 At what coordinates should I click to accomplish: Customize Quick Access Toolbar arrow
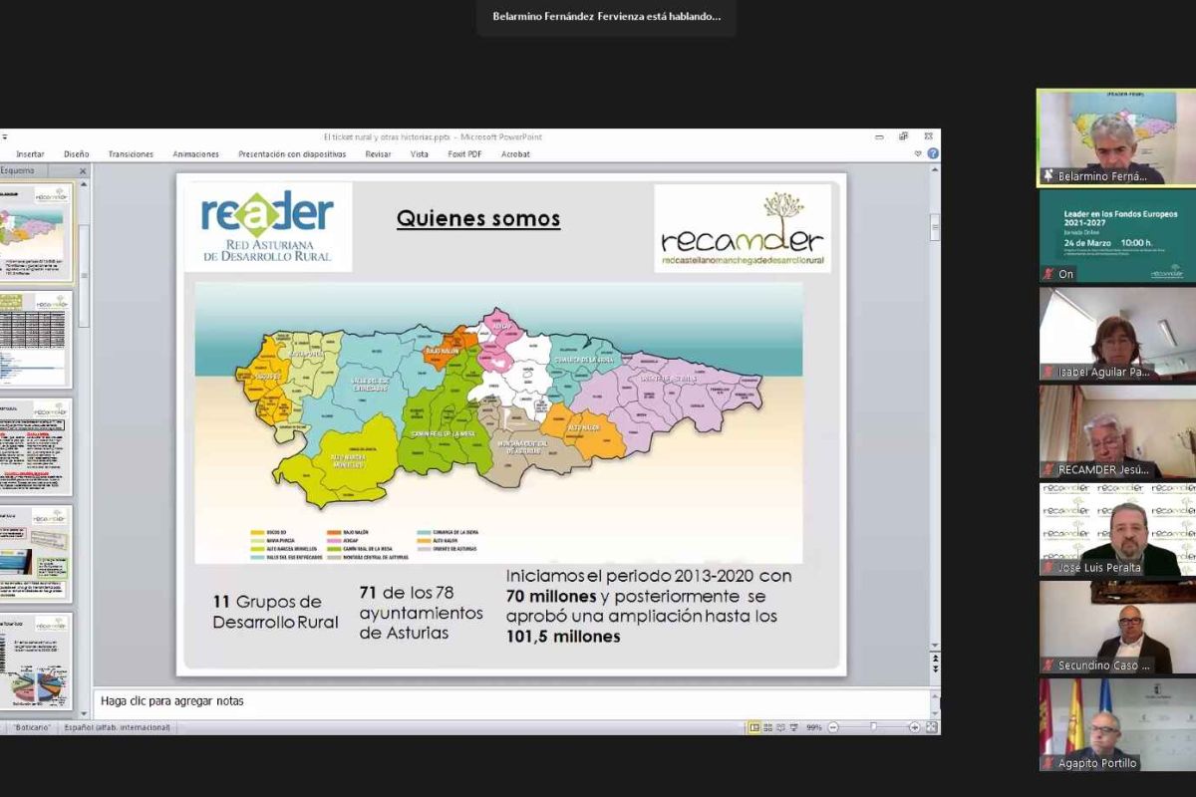(4, 137)
